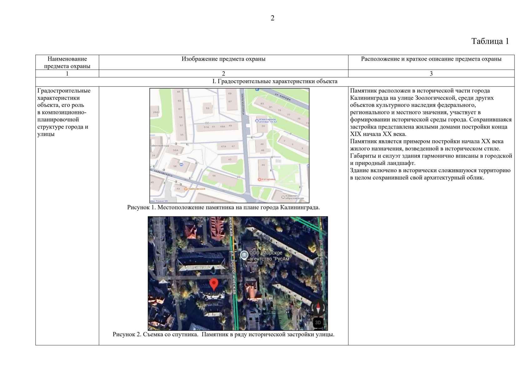Viewport: 531px width, 375px height.
Task: Click the line starting Здание включено в исторически
Action: coord(430,170)
